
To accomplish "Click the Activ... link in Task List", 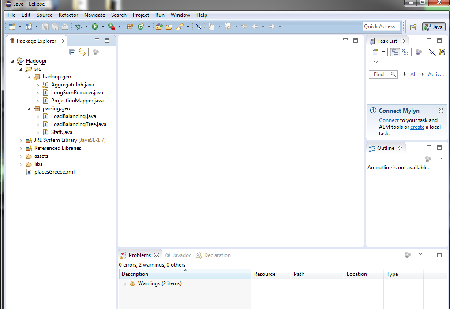I will point(435,74).
